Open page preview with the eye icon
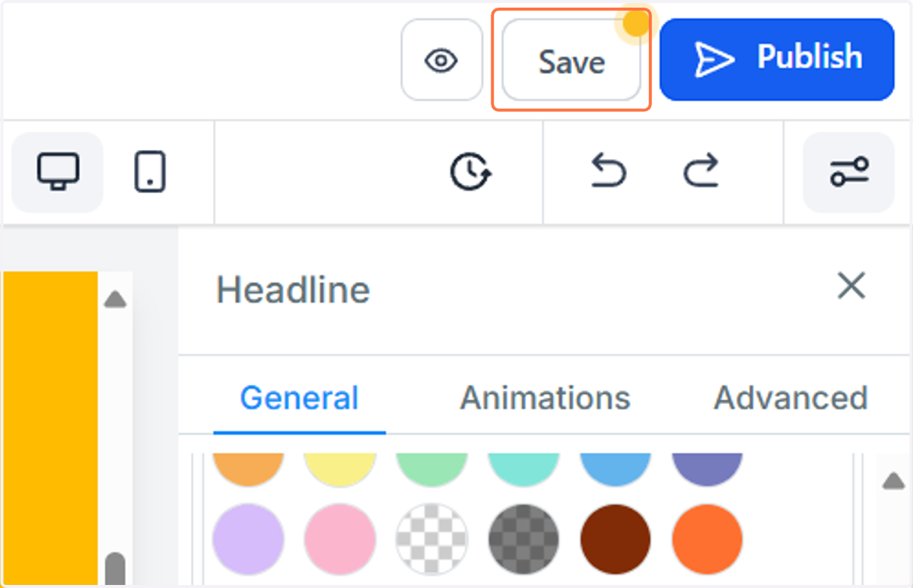The image size is (913, 588). [x=441, y=60]
